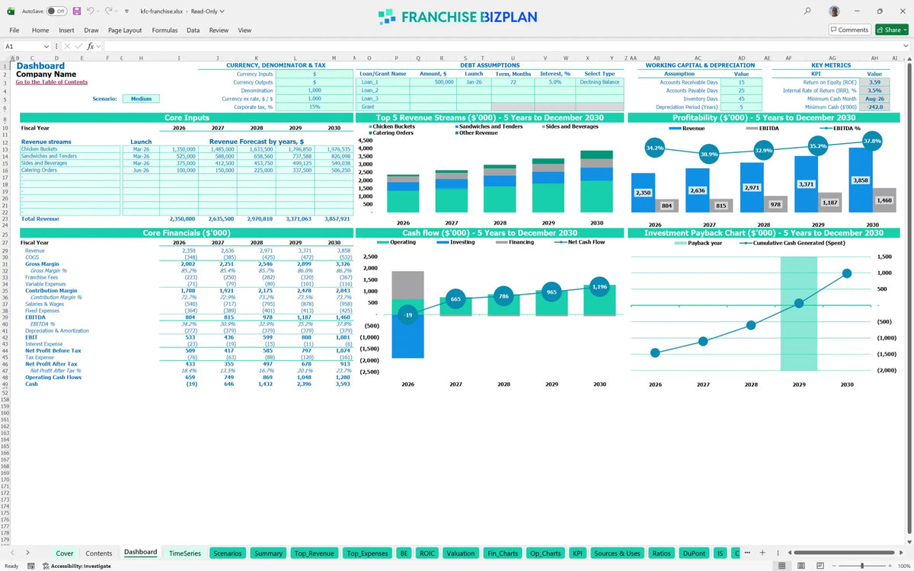Switch to the Contents sheet tab
Screen dimensions: 914x571
click(x=99, y=553)
